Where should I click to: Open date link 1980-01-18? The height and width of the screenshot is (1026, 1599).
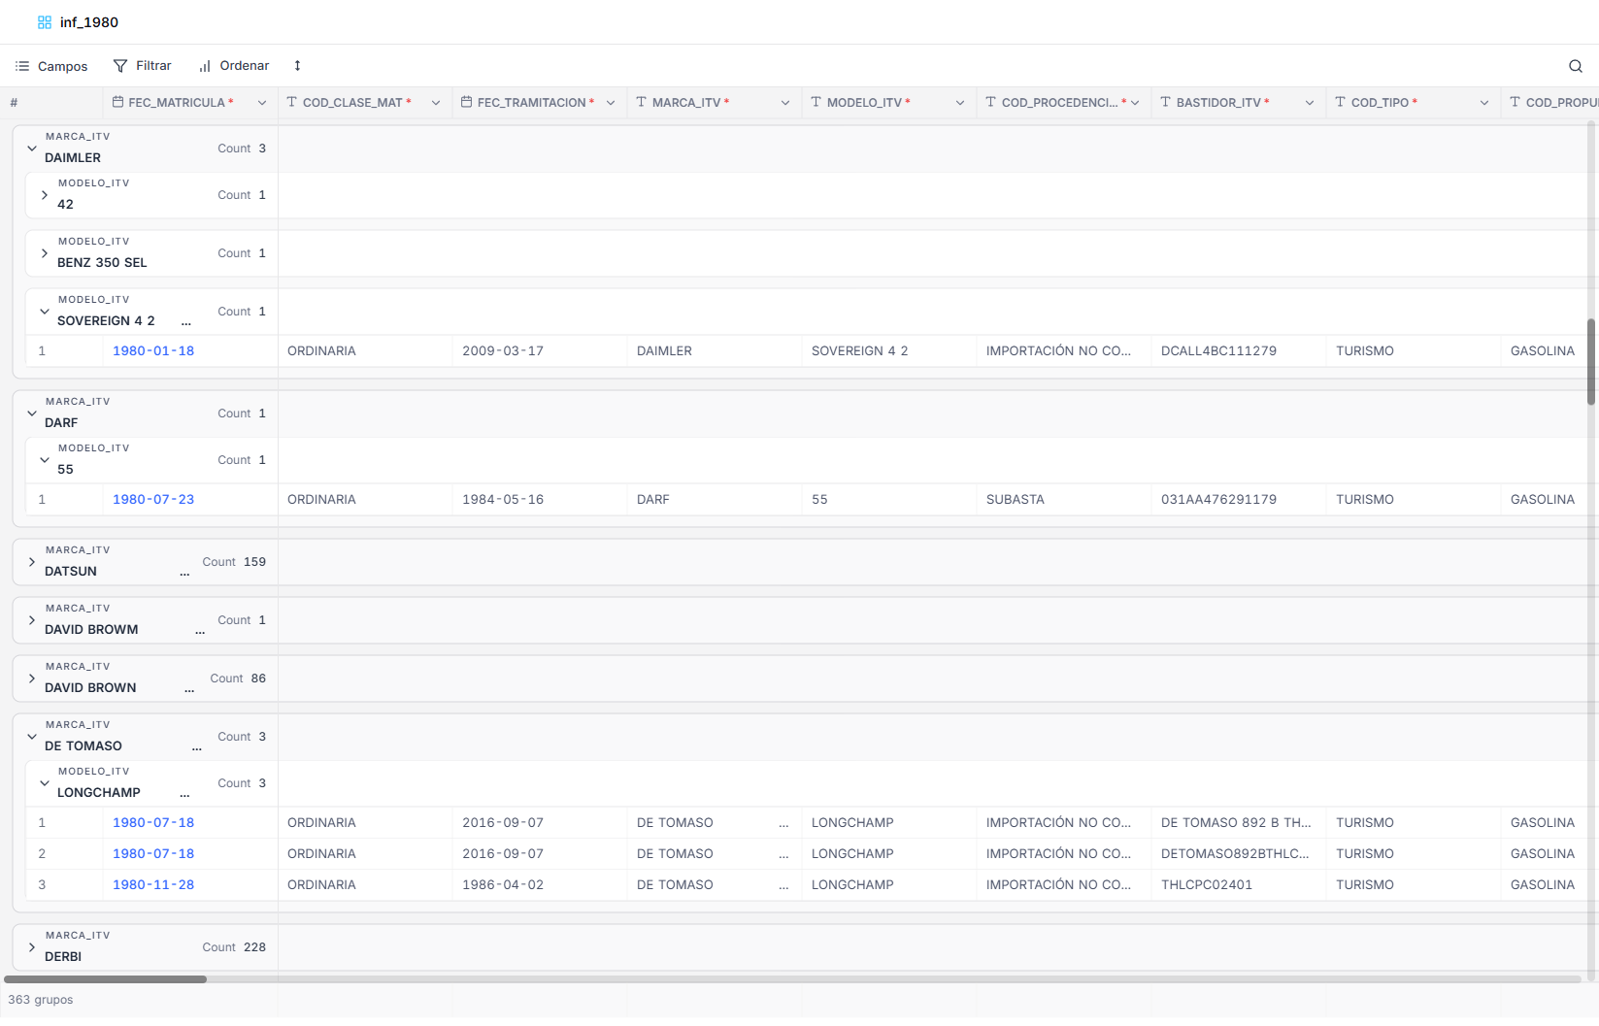pyautogui.click(x=153, y=351)
